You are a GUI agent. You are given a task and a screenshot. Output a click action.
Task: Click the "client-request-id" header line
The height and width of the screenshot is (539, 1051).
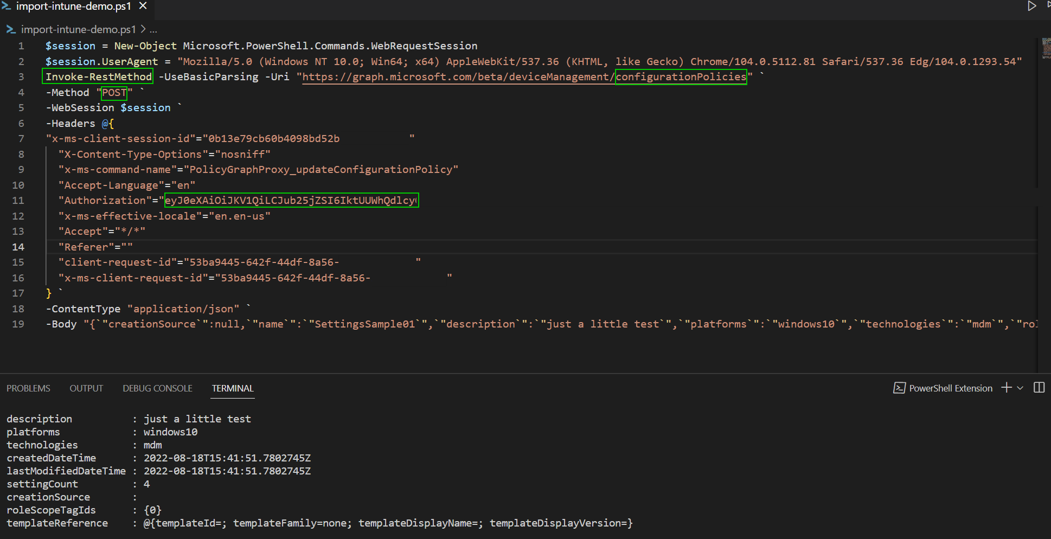[x=239, y=262]
